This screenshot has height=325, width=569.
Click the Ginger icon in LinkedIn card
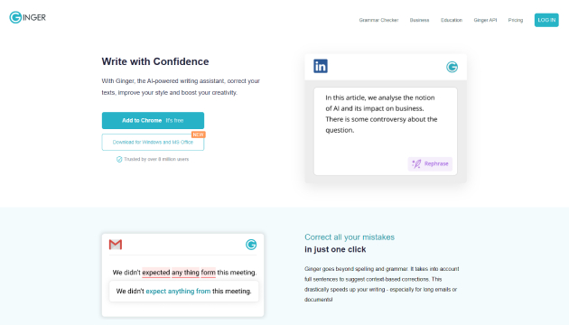click(x=452, y=67)
